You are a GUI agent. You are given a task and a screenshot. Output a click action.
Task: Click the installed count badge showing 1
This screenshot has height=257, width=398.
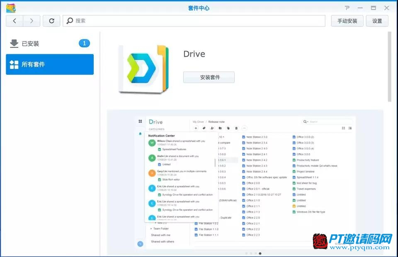[x=84, y=44]
